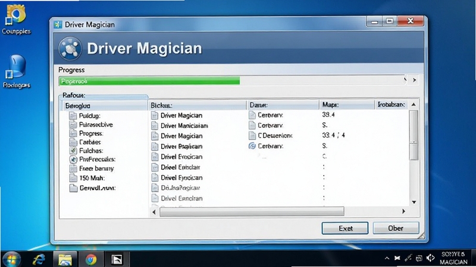Click horizontal scrollbar right arrow
This screenshot has height=267, width=476.
point(403,211)
